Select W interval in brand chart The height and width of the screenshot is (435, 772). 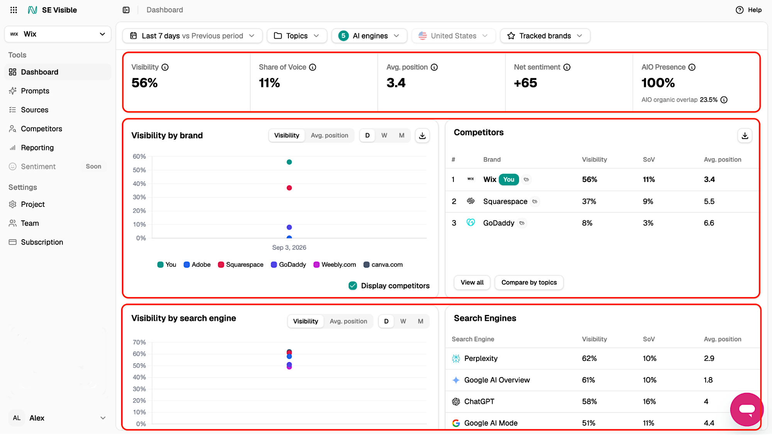click(x=384, y=135)
